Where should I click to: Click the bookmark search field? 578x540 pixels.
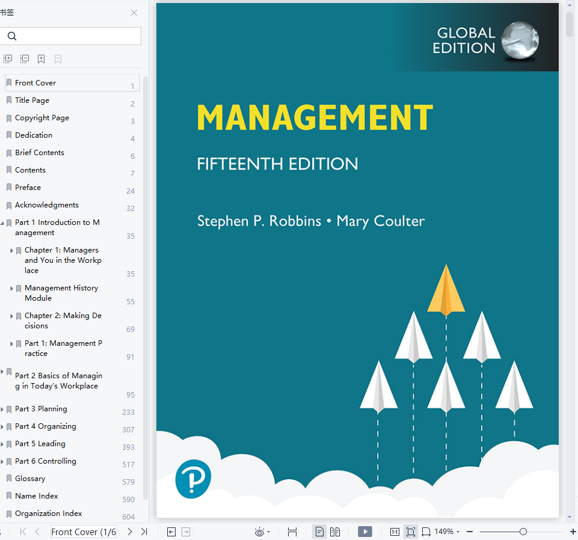(x=70, y=36)
